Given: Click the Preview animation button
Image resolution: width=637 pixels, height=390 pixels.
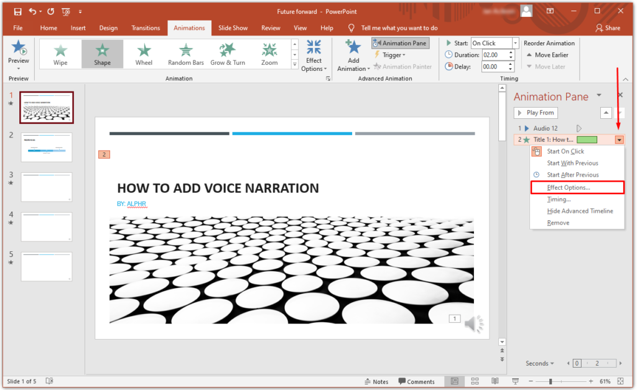Looking at the screenshot, I should 18,55.
